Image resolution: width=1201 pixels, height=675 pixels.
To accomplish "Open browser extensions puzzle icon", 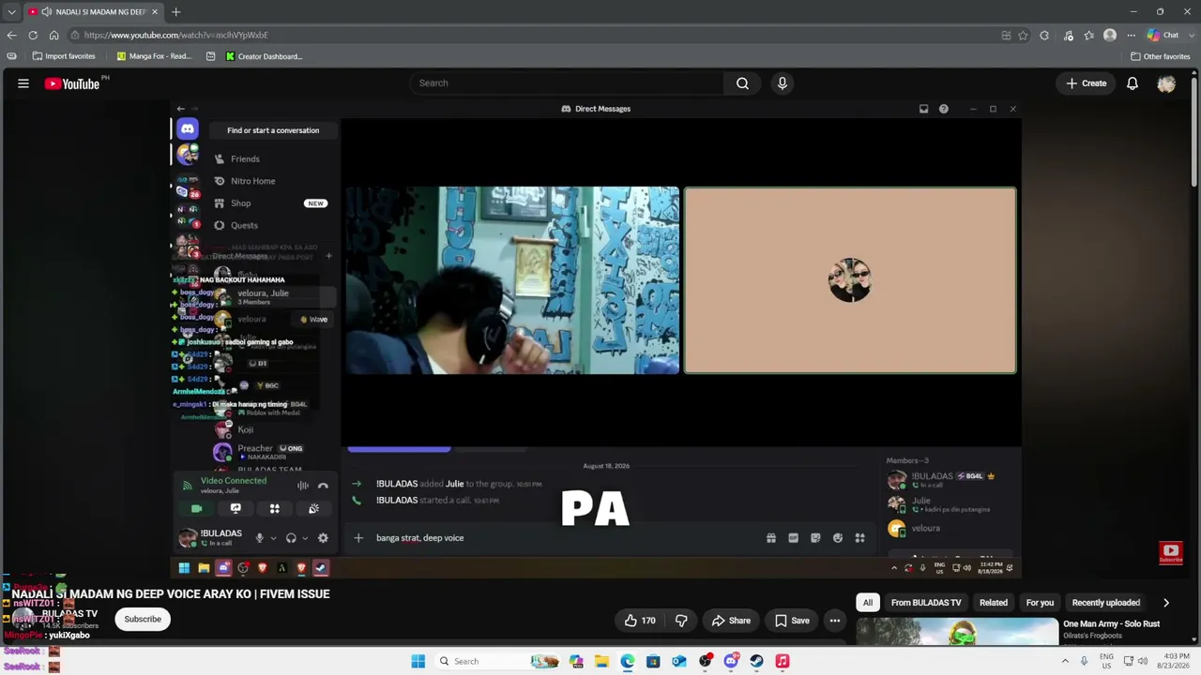I will (x=1044, y=36).
